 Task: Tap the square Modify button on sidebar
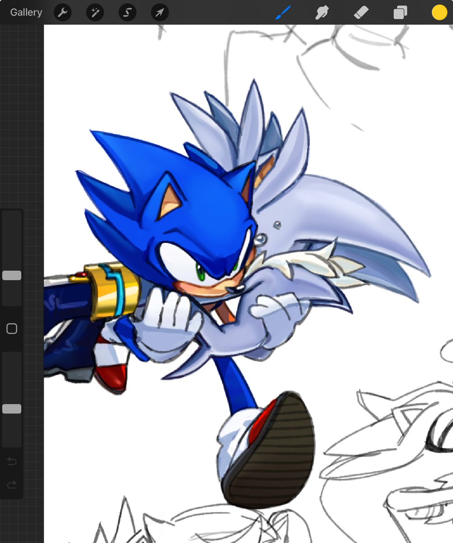(12, 329)
